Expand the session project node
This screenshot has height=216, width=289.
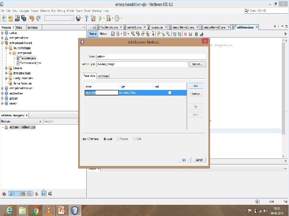coord(2,104)
